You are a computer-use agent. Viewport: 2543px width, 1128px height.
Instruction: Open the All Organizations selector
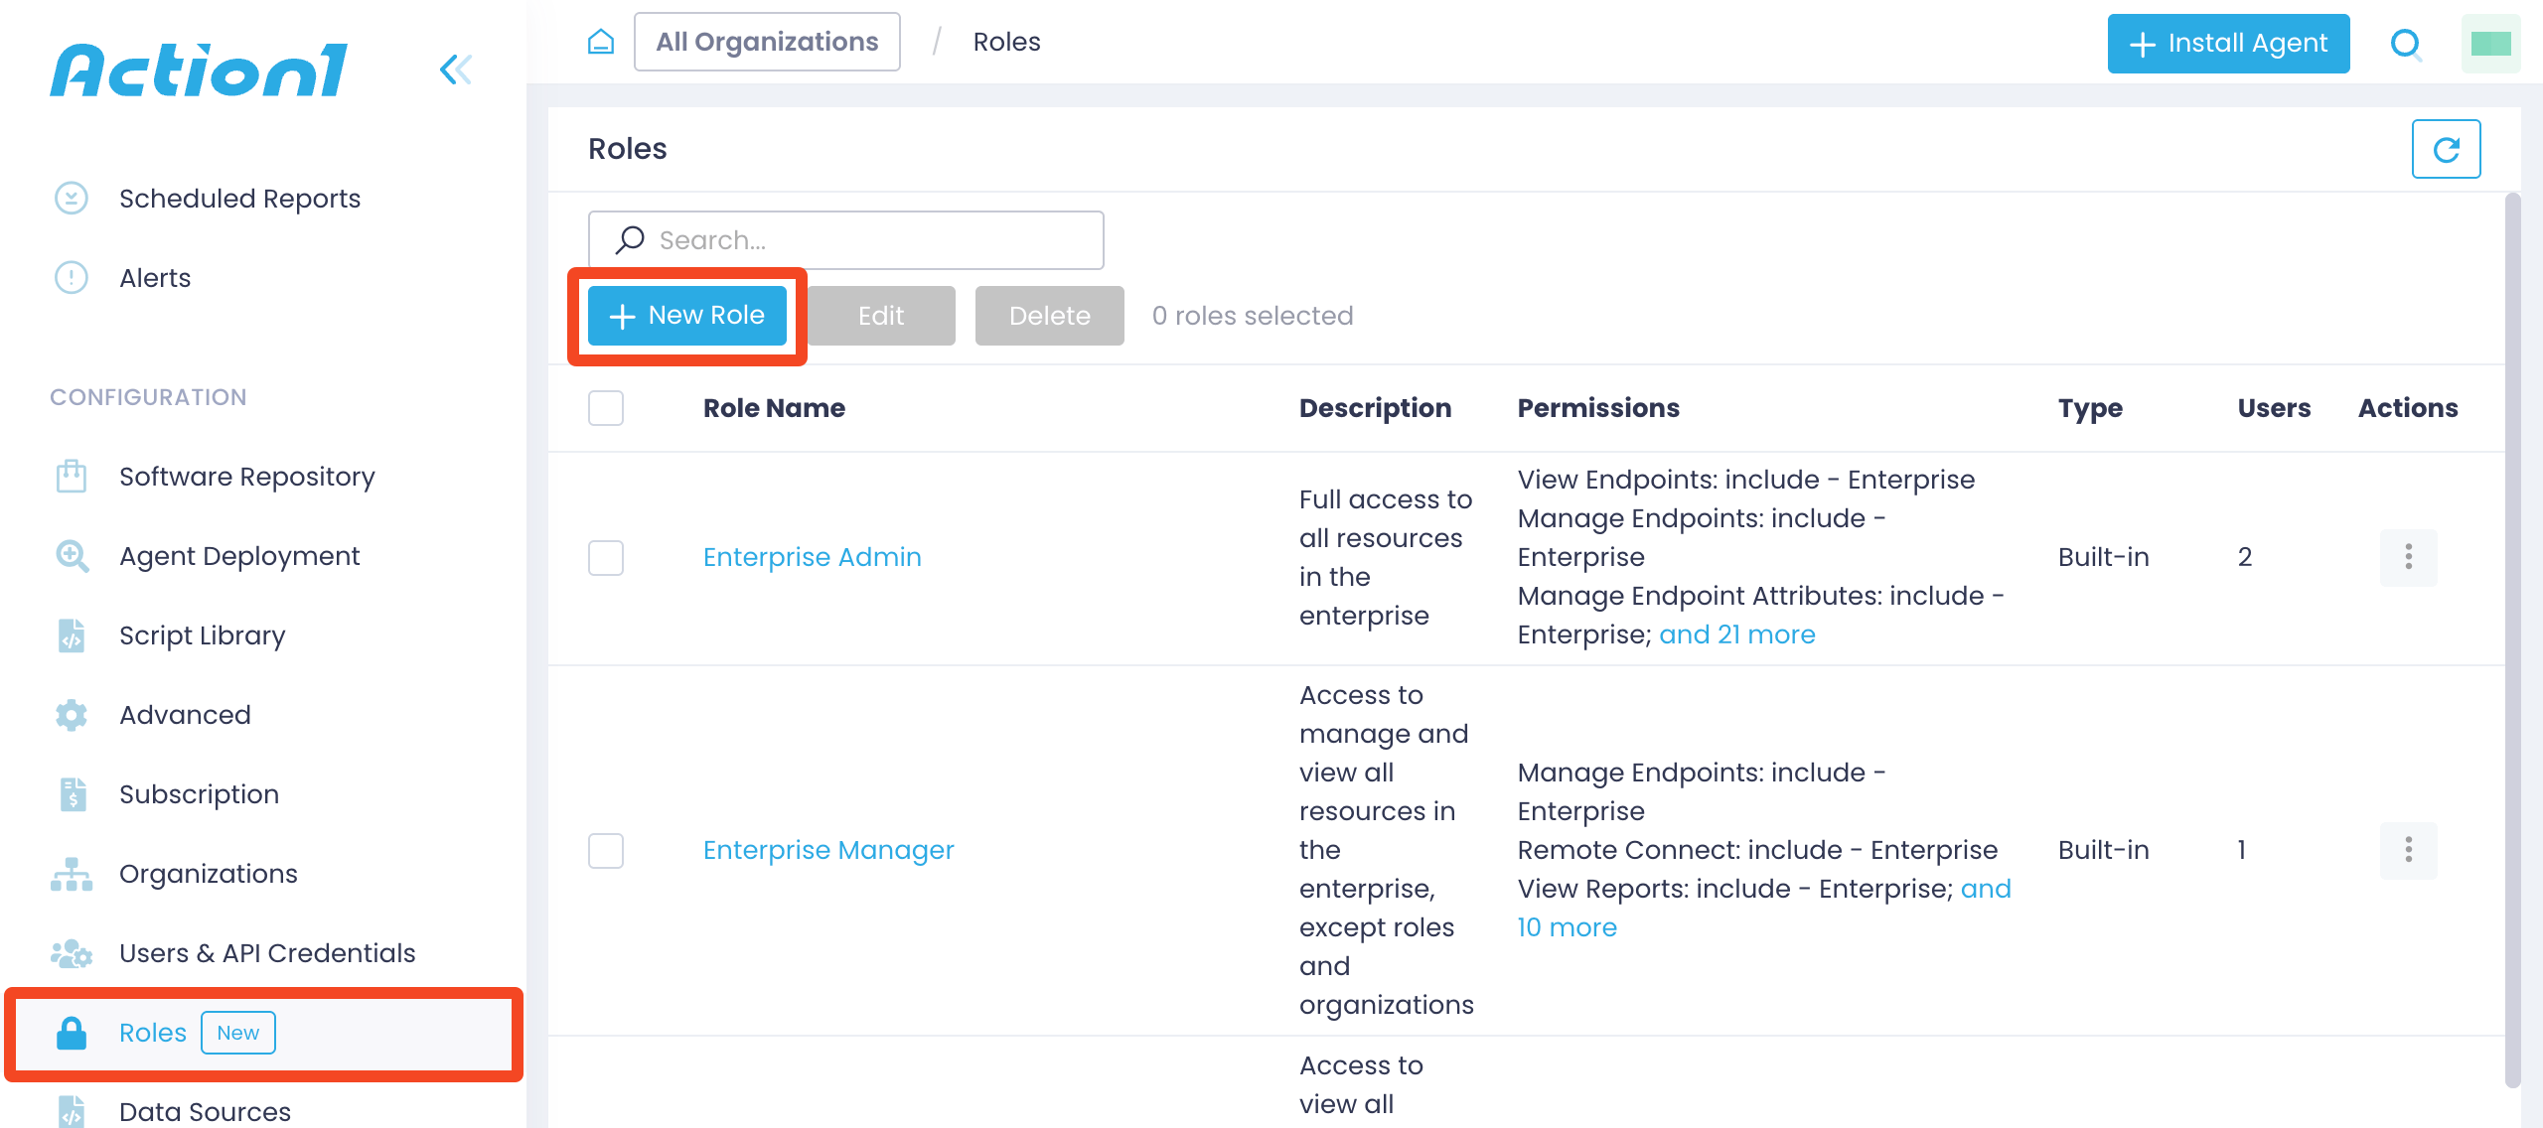(x=767, y=42)
